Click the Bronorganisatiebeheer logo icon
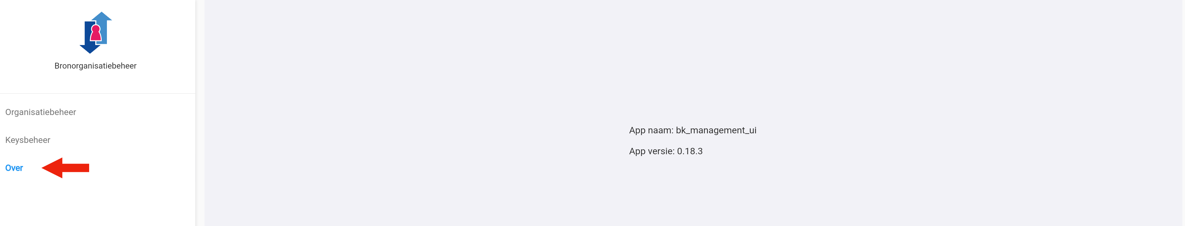The image size is (1185, 226). click(x=96, y=33)
